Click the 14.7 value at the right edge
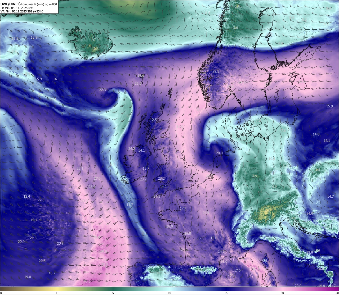Image resolution: width=339 pixels, height=295 pixels. tap(331, 196)
